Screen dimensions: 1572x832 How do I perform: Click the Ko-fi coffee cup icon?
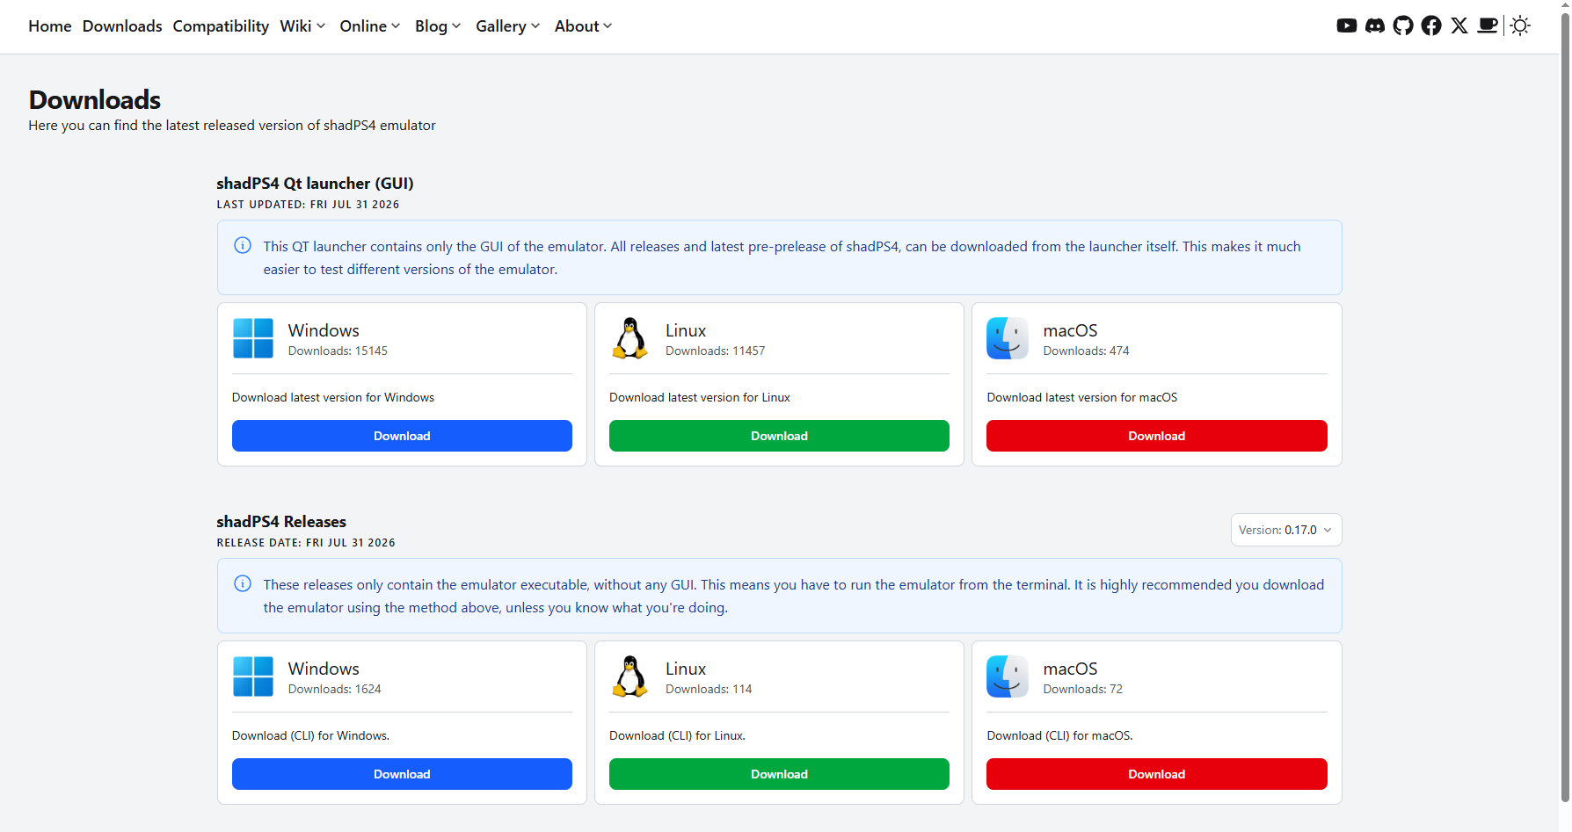1488,26
